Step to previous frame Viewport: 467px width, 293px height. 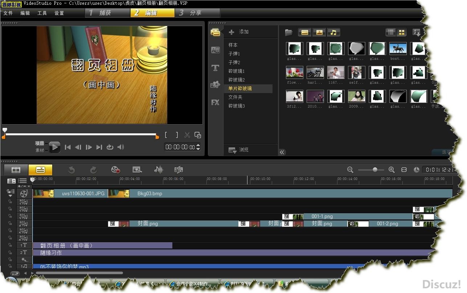(x=78, y=147)
